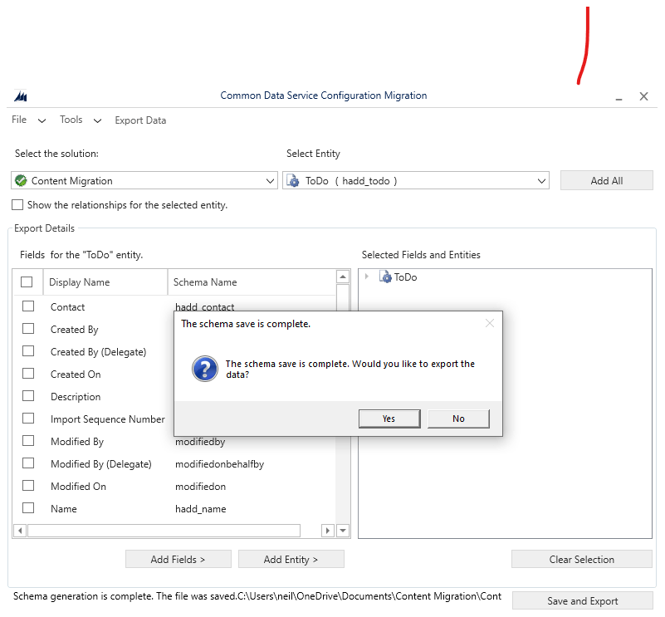Check the Modified On checkbox
This screenshot has width=665, height=617.
tap(28, 486)
